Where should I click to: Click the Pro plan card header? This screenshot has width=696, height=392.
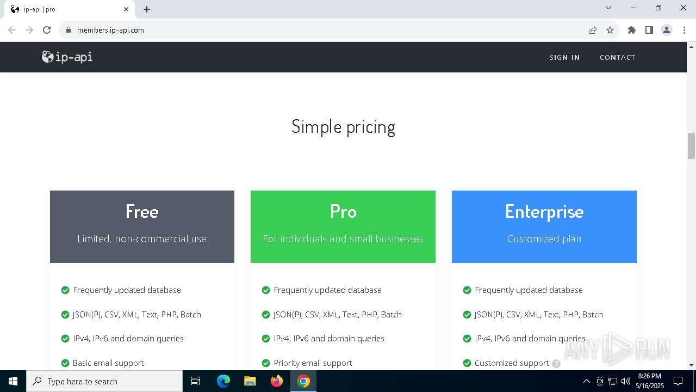point(343,226)
